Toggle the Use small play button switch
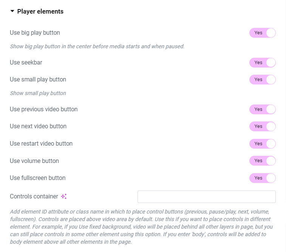Screen dimensions: 286x252 [262, 80]
